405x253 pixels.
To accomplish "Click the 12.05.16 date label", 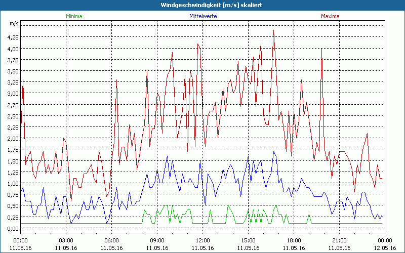I will click(x=385, y=248).
